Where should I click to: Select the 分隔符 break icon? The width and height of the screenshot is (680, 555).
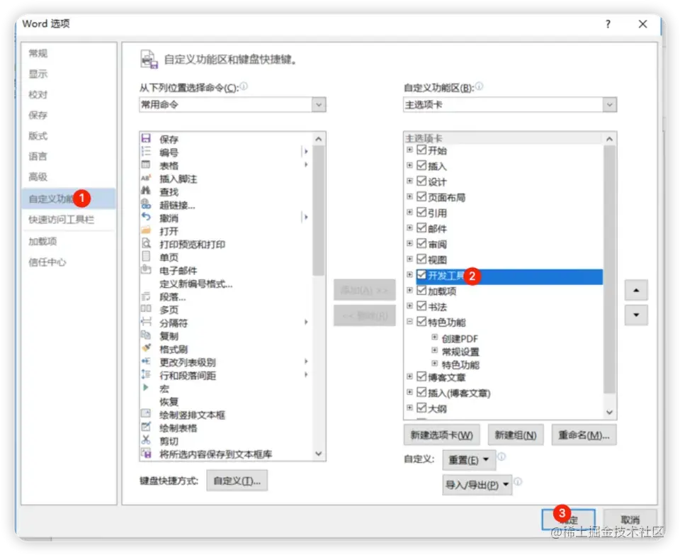click(x=146, y=322)
